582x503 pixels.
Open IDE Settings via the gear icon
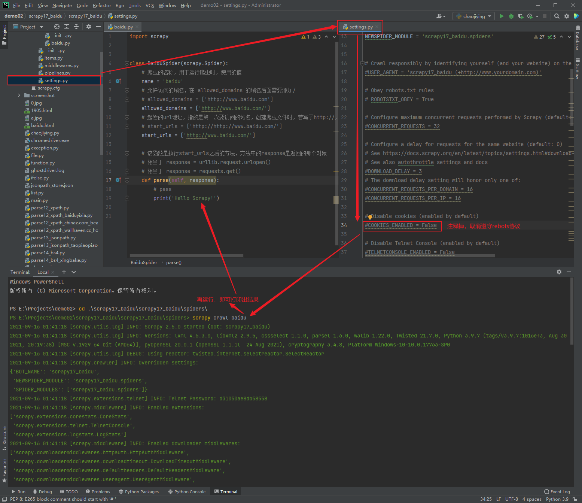point(566,16)
